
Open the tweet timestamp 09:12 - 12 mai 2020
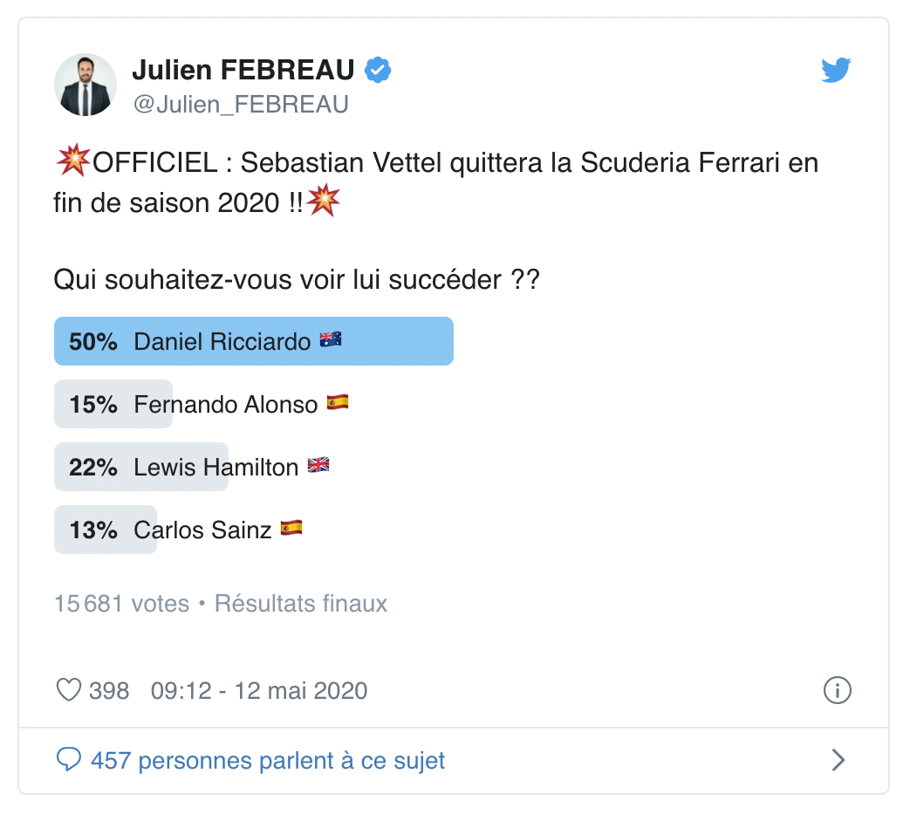click(x=259, y=691)
